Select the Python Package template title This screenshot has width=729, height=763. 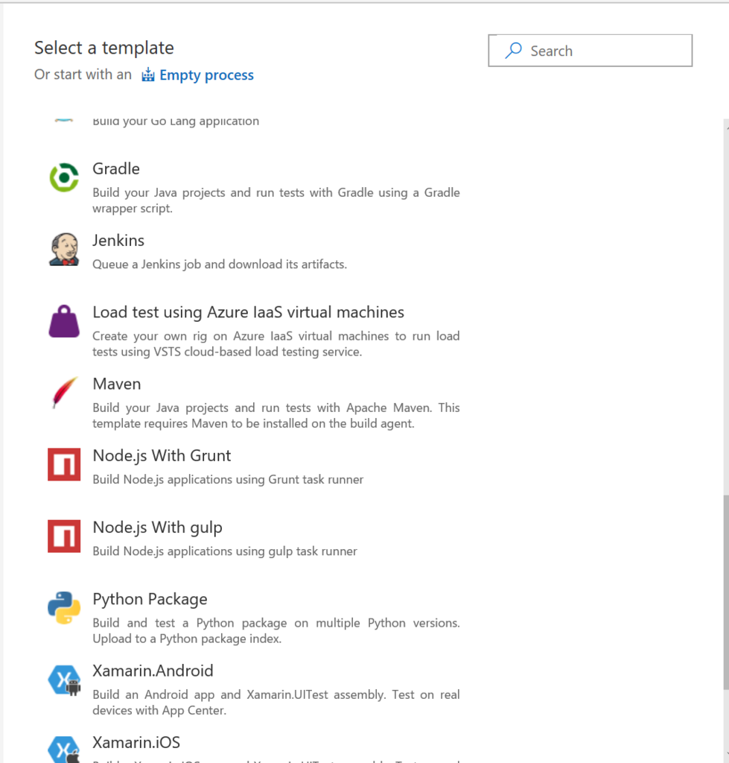[150, 600]
